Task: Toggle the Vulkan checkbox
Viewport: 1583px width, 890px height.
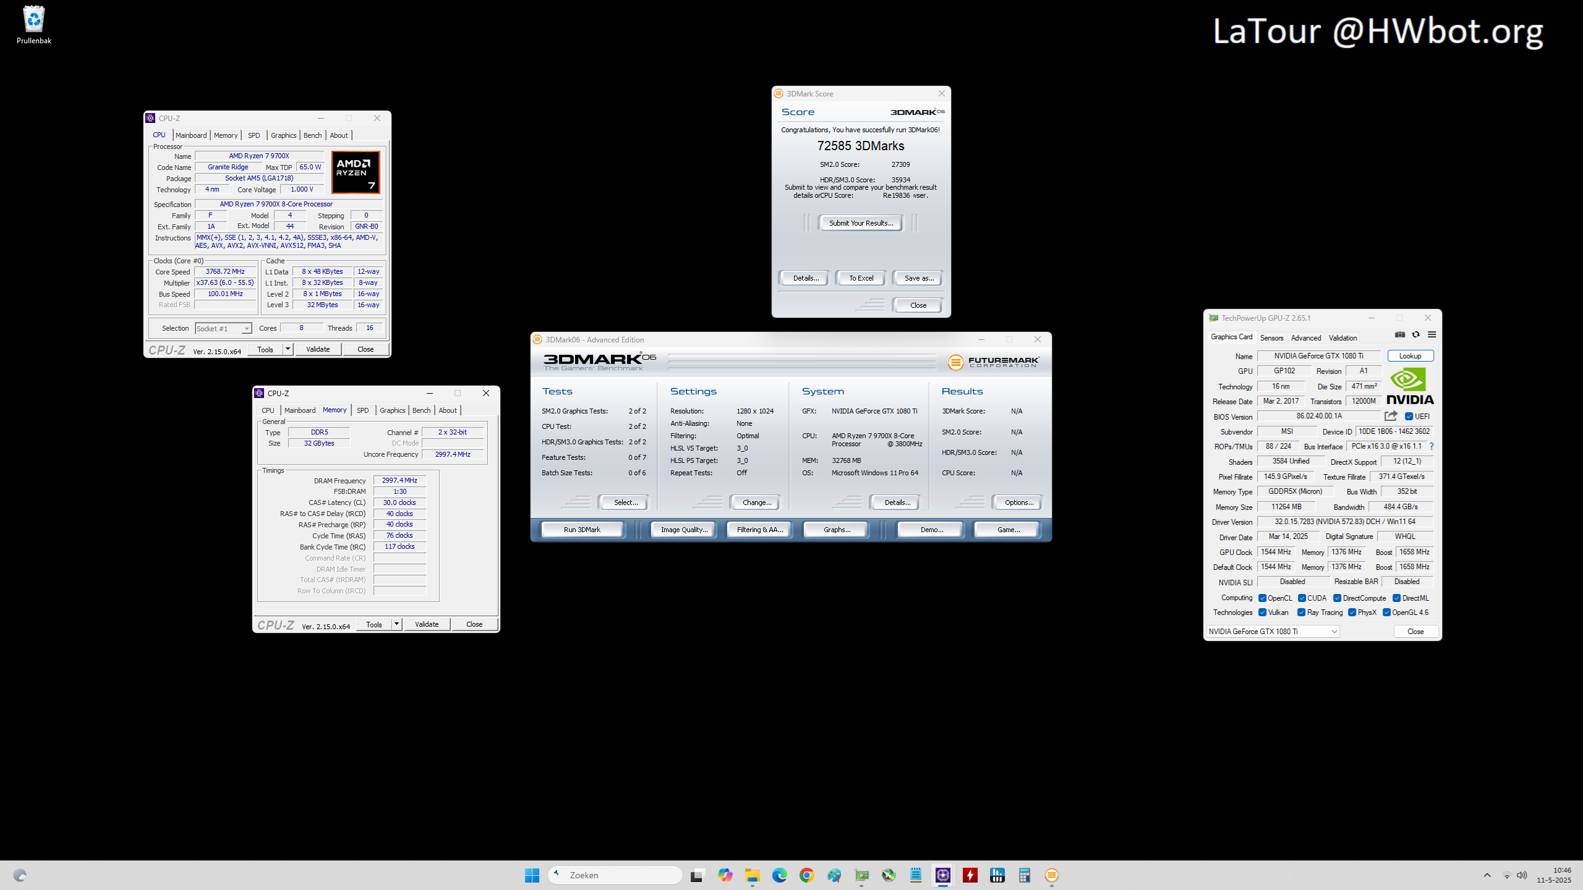Action: pos(1262,612)
